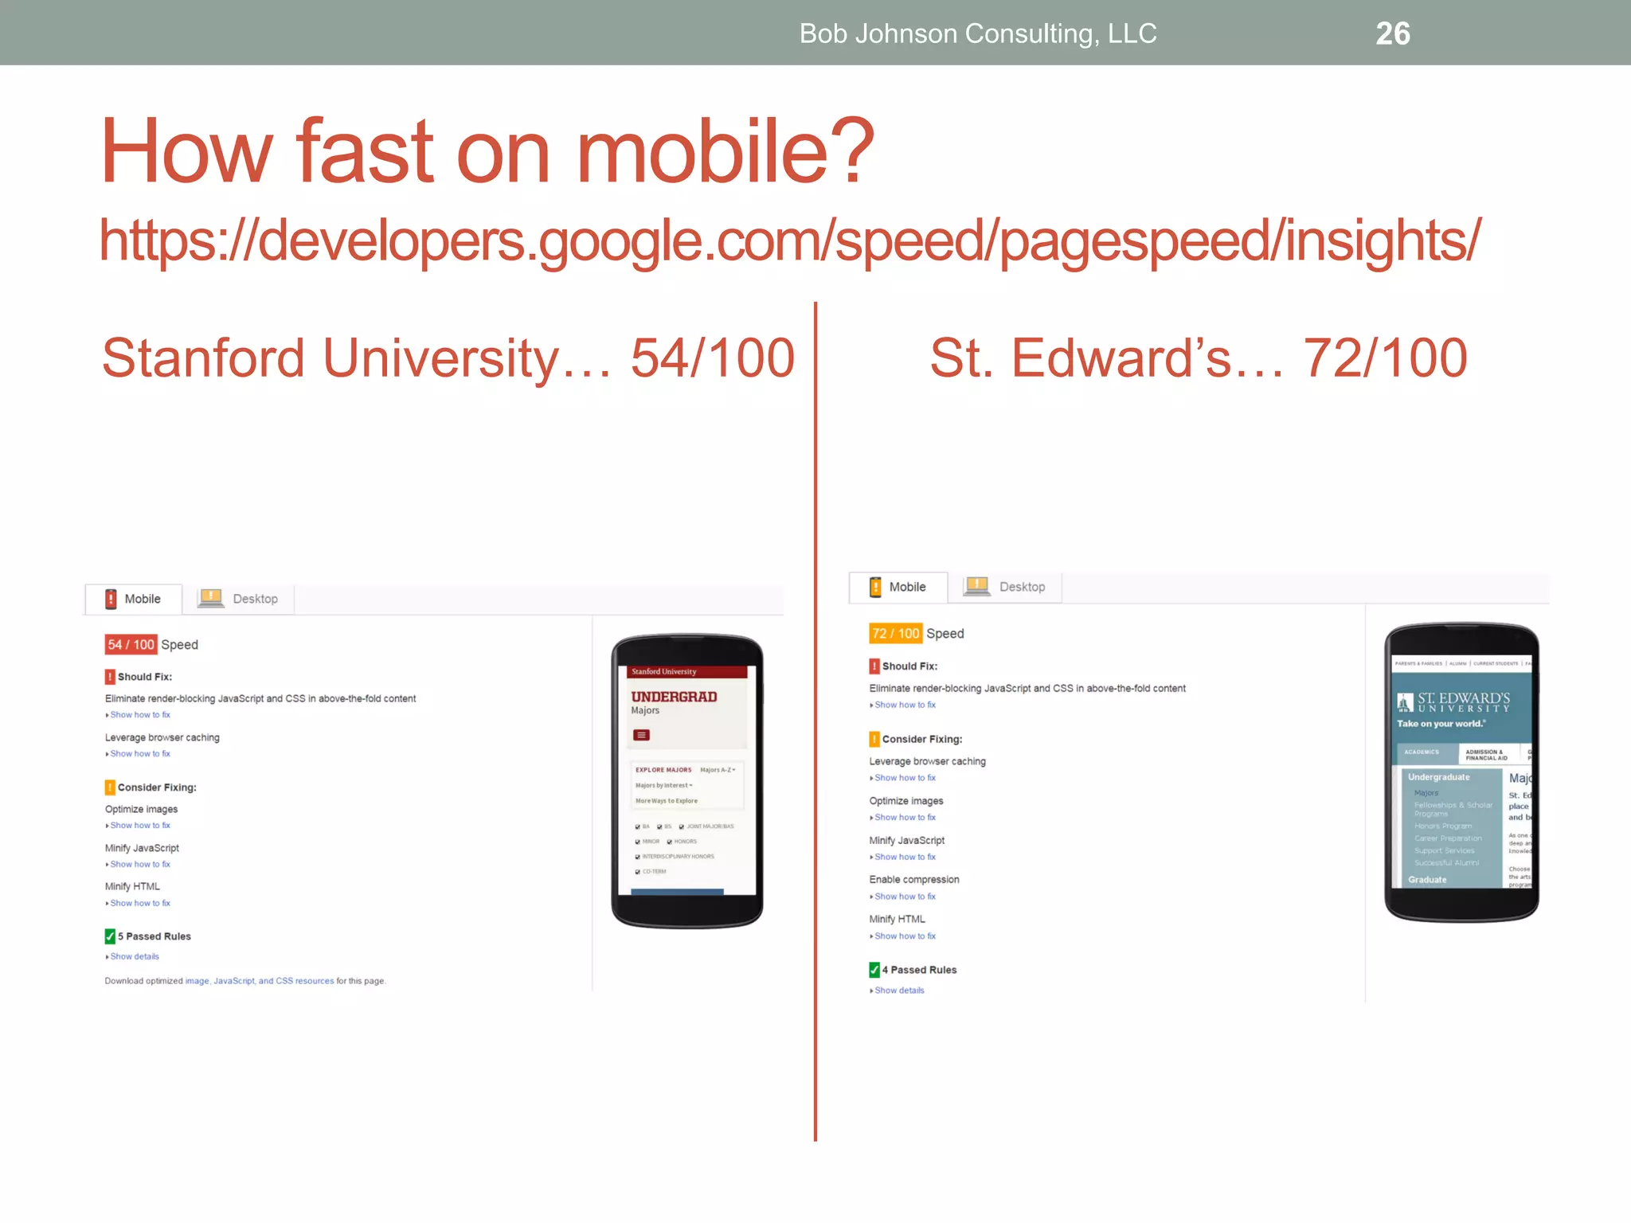The height and width of the screenshot is (1223, 1631).
Task: Click red Should Fix icon in St. Edward's results
Action: 874,666
